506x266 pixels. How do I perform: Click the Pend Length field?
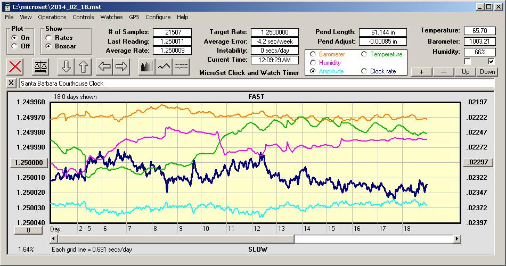click(383, 32)
